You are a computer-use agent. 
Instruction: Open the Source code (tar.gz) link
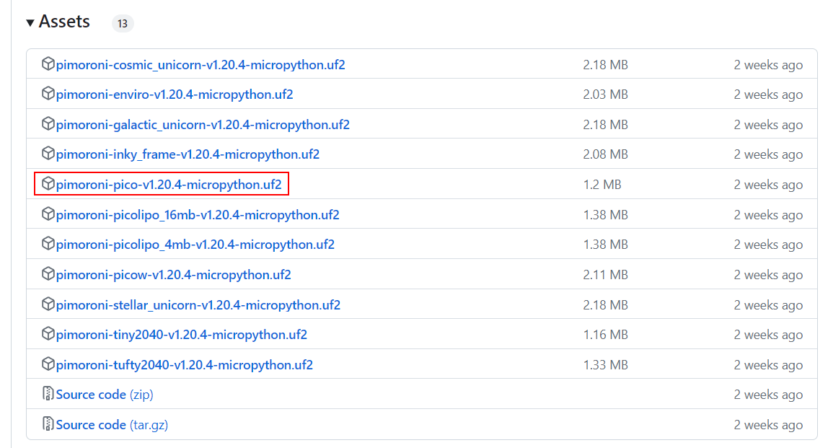112,425
